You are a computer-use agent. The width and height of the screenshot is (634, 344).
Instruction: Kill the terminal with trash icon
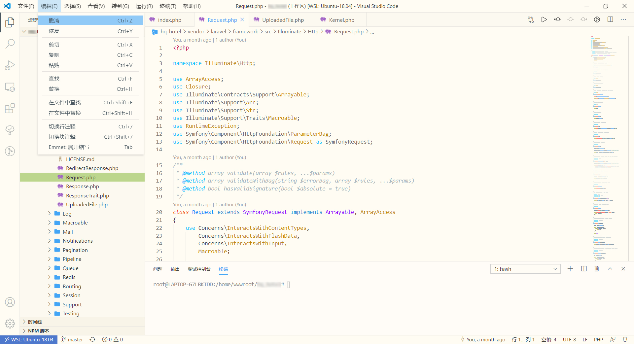coord(597,269)
